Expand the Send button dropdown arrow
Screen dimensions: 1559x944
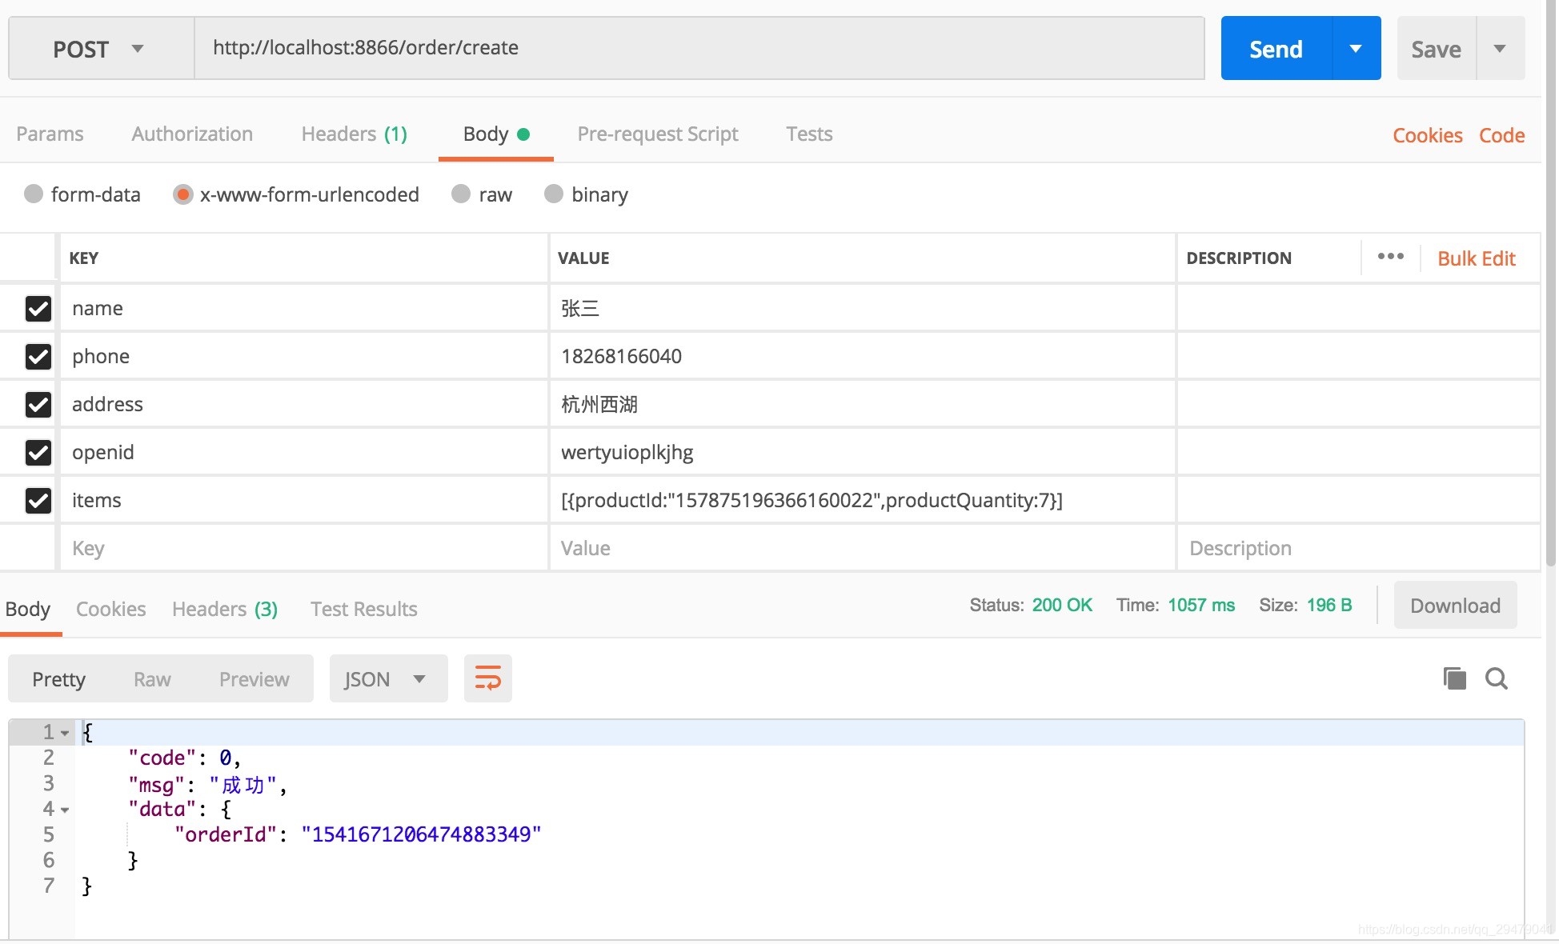1356,49
